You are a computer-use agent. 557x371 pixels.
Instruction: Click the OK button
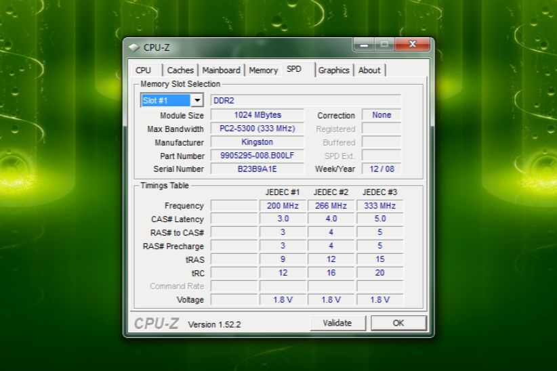point(398,323)
